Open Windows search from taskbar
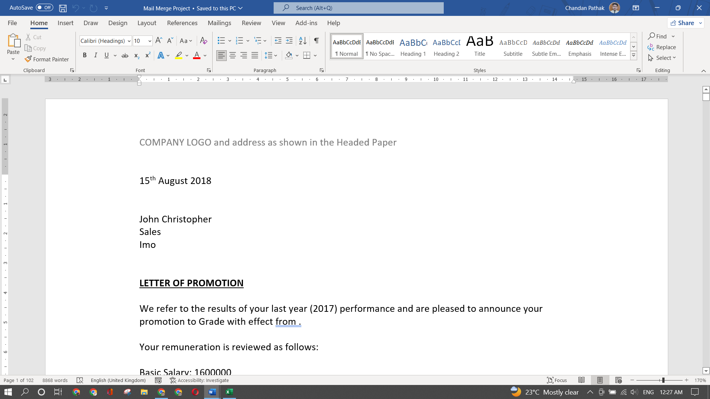 point(25,392)
